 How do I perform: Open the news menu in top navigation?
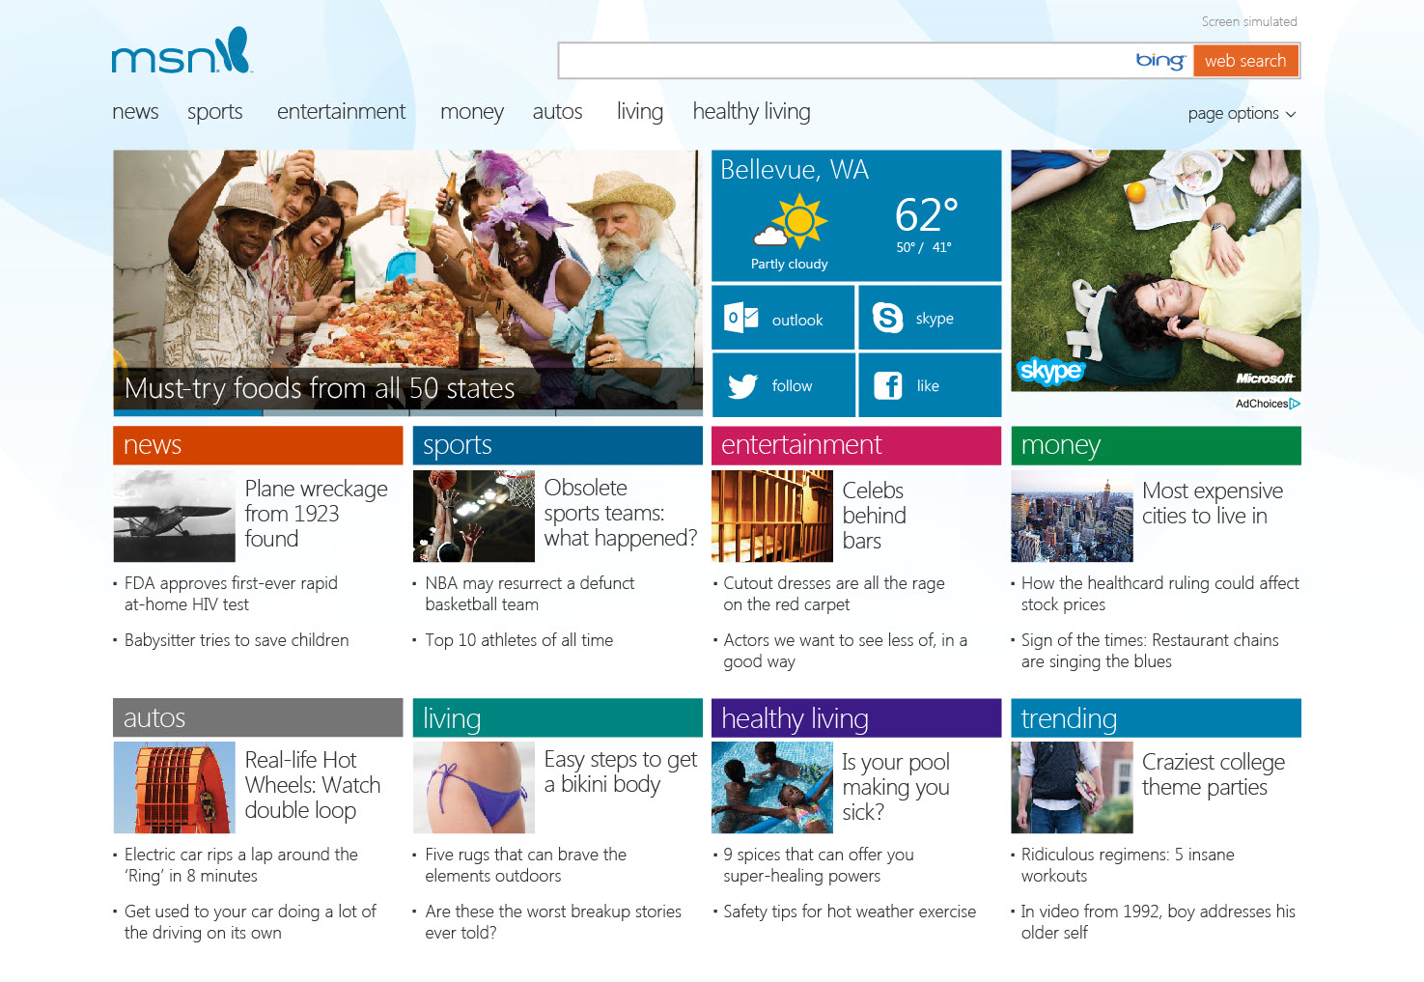(x=135, y=112)
